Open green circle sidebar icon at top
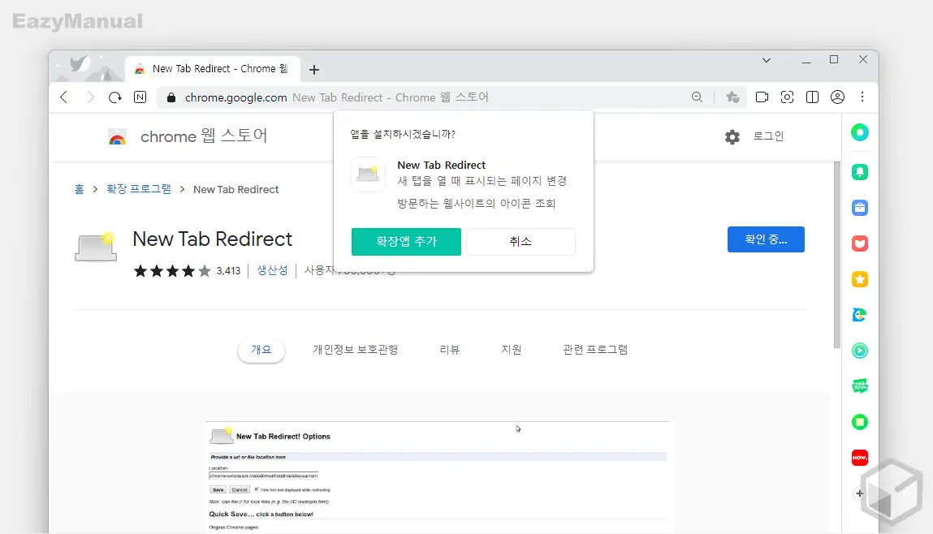The height and width of the screenshot is (534, 933). tap(859, 132)
